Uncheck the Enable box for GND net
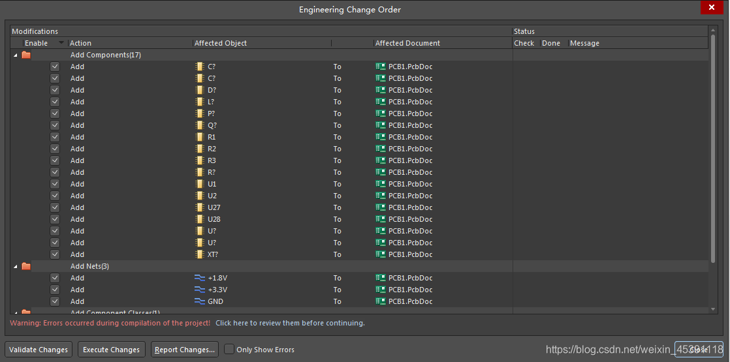 (55, 301)
